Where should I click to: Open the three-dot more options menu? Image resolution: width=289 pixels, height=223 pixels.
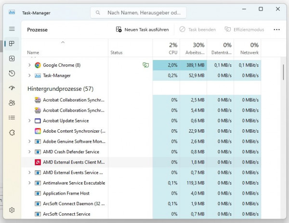[x=276, y=29]
